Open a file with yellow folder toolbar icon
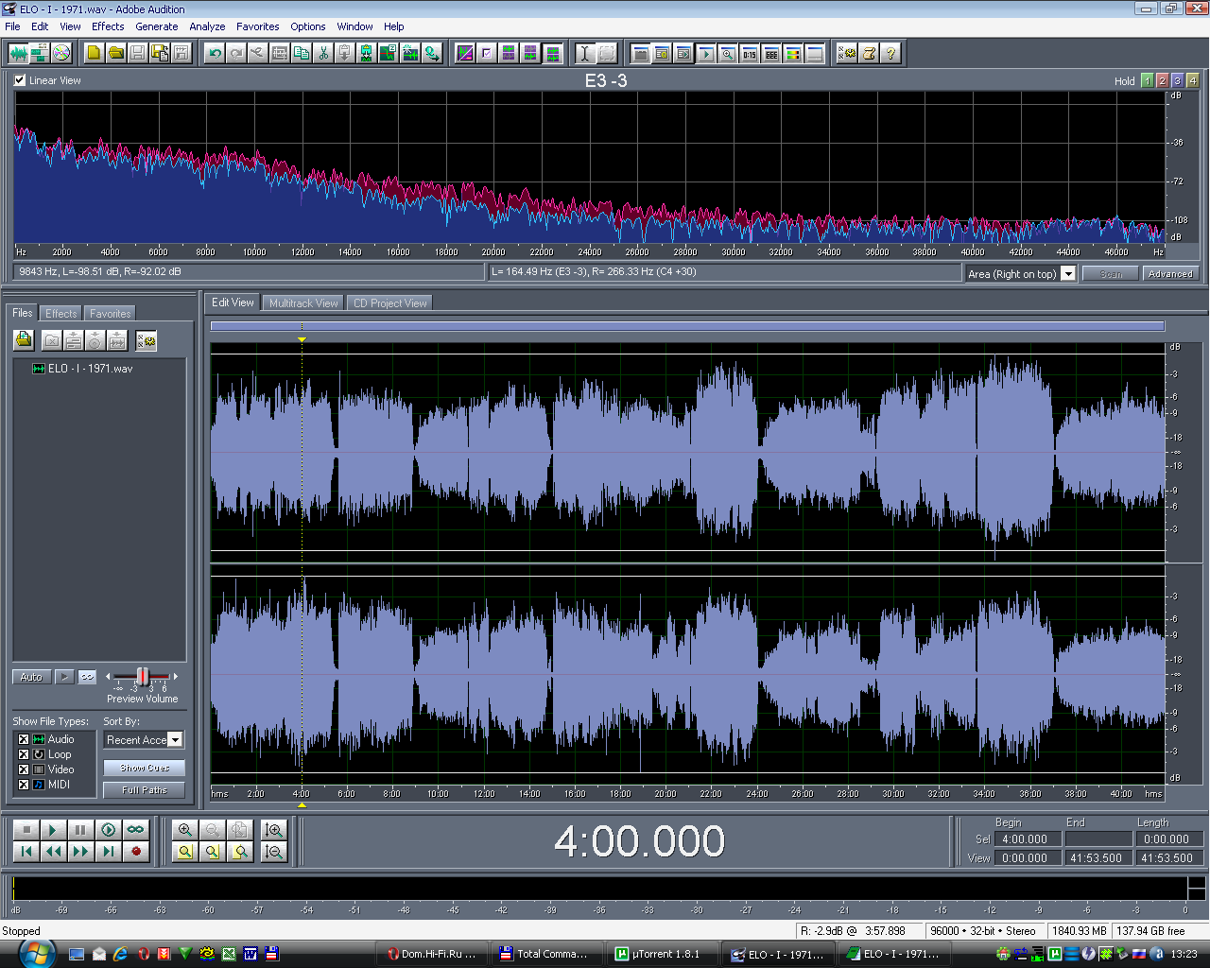 [115, 54]
